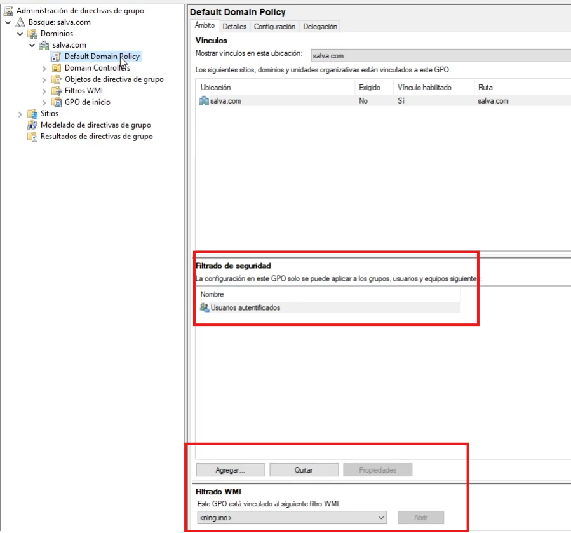Screen dimensions: 571x533
Task: Select the salva.com row in links list
Action: [x=225, y=100]
